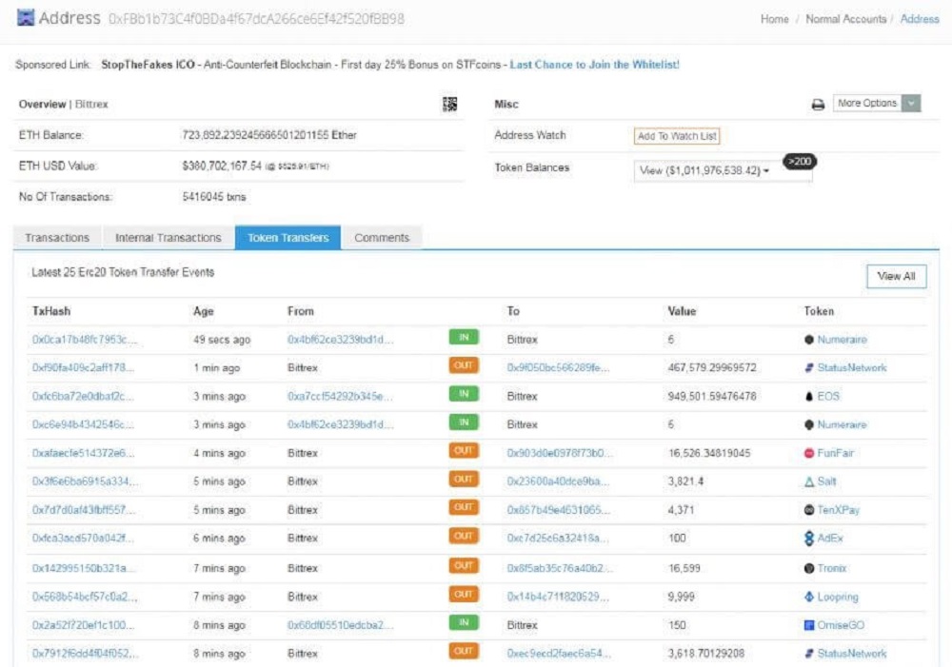Click the Numeraire icon in the 0xc6e94b row
The width and height of the screenshot is (952, 667).
point(808,424)
